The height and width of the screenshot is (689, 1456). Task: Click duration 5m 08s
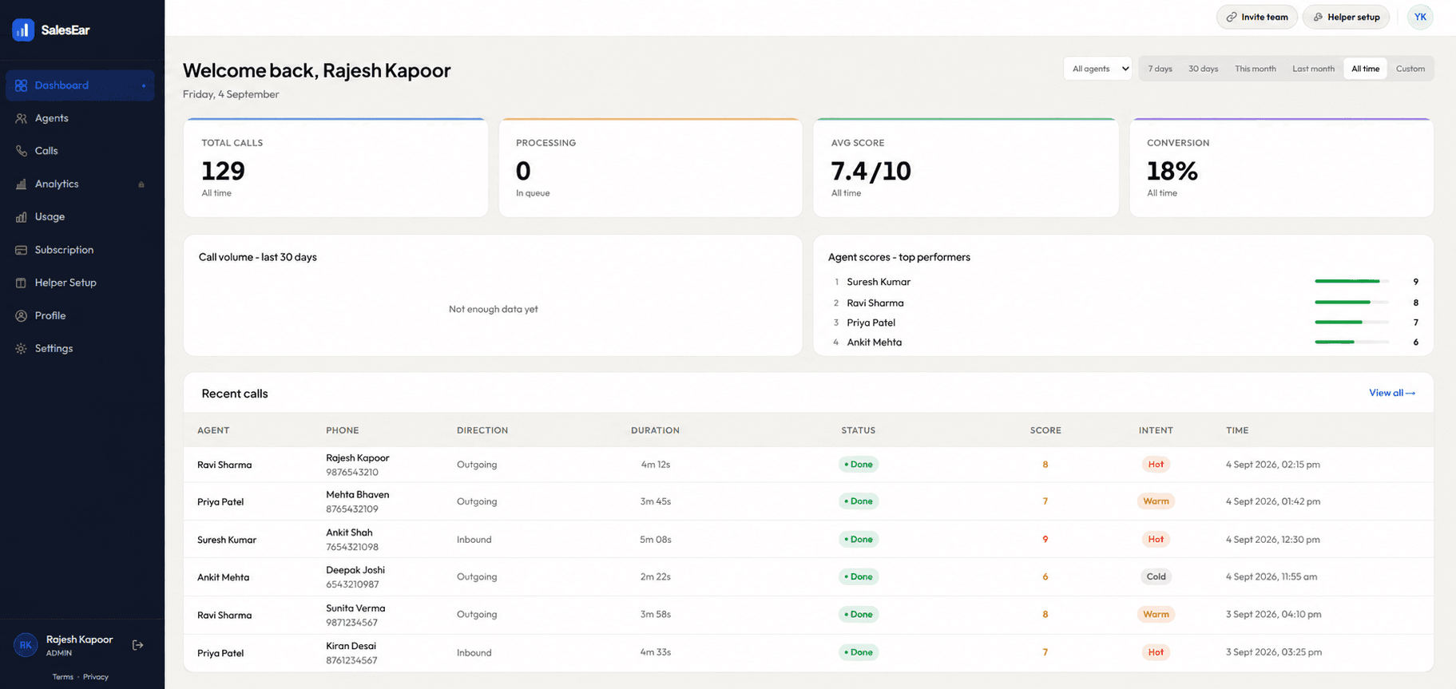click(x=655, y=540)
